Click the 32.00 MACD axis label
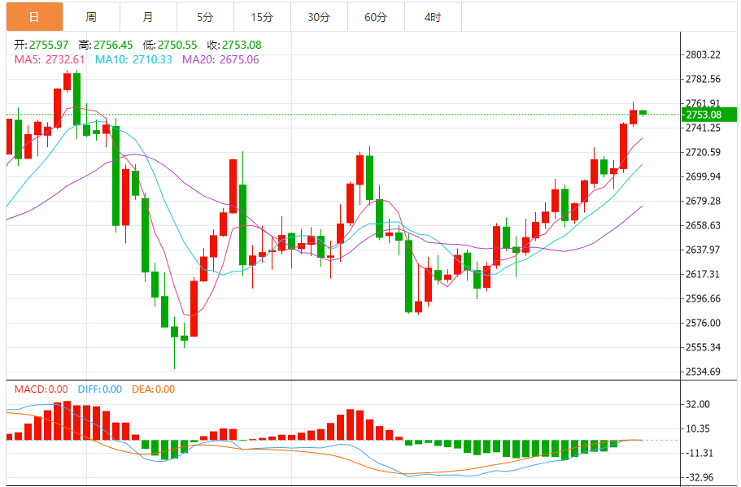Screen dimensions: 741x487 point(698,404)
